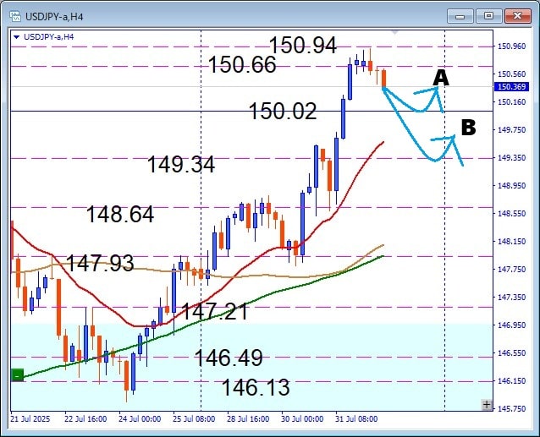
Task: Click the 147.350 price scale value
Action: [512, 297]
